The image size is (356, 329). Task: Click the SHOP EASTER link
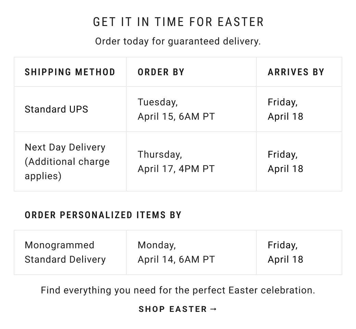(178, 309)
